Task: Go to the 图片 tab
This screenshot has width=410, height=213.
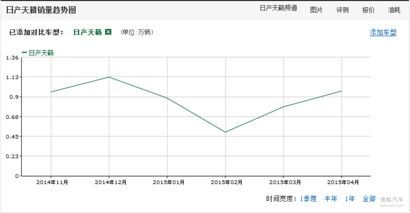Action: [x=316, y=10]
